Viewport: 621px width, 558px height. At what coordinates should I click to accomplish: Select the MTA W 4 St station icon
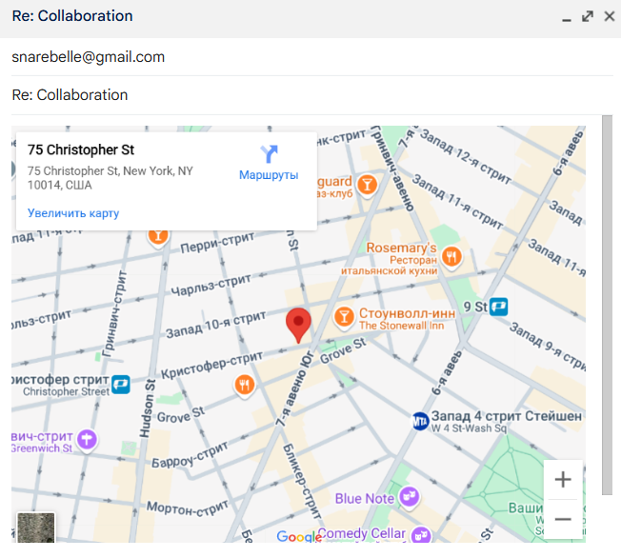click(420, 420)
